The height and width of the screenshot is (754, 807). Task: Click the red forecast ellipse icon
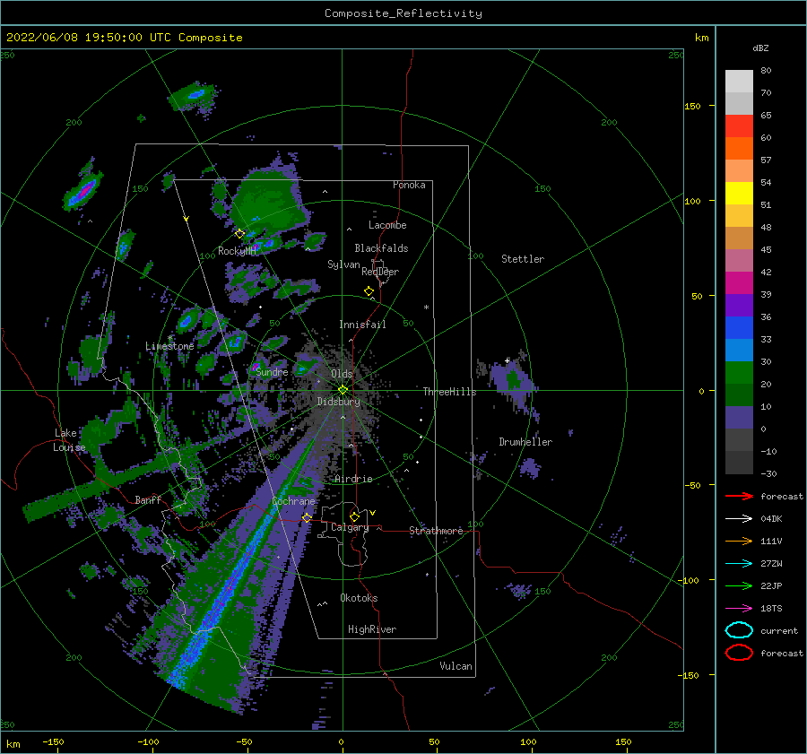[739, 653]
